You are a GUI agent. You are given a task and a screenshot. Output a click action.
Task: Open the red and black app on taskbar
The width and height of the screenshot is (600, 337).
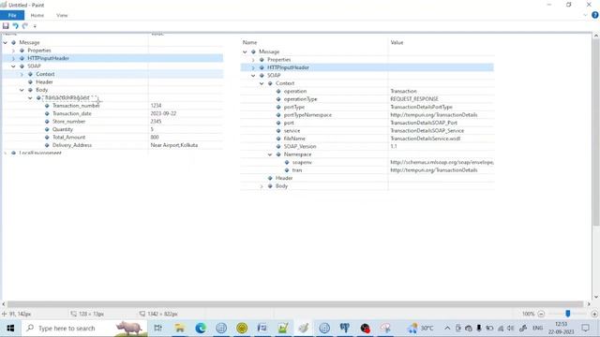[366, 328]
